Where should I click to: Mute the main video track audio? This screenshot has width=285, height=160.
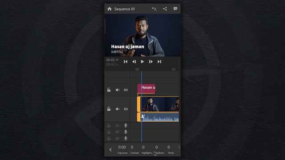point(118,109)
